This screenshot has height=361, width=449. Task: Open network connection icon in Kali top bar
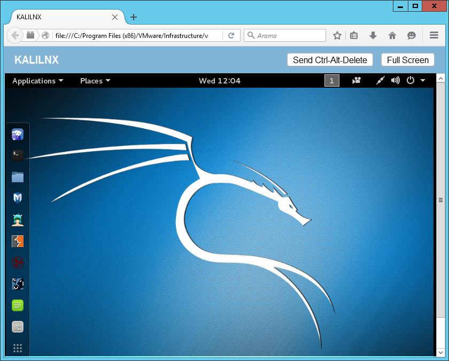tap(380, 81)
